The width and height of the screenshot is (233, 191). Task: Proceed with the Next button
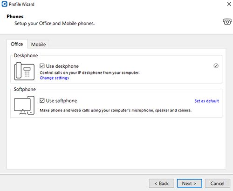(189, 184)
